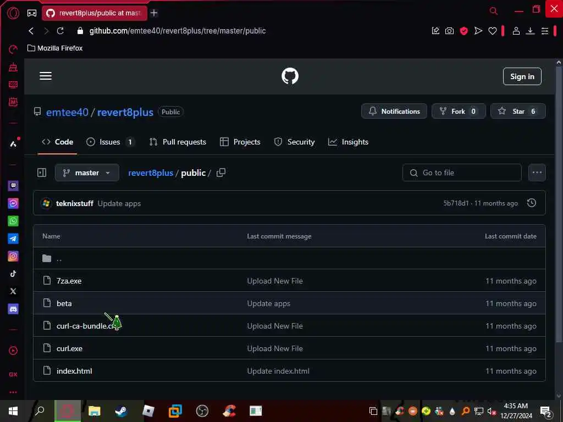Go to GitHub home logo
This screenshot has height=422, width=563.
290,76
